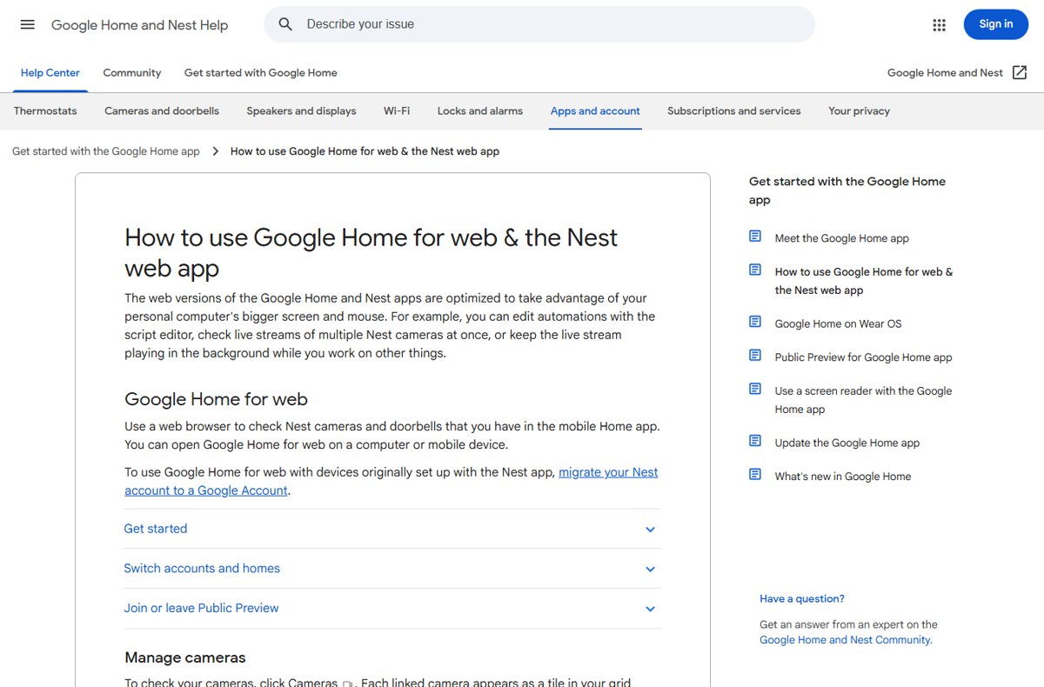Click the Google Home and Nest Help title
The image size is (1044, 687).
[x=139, y=25]
